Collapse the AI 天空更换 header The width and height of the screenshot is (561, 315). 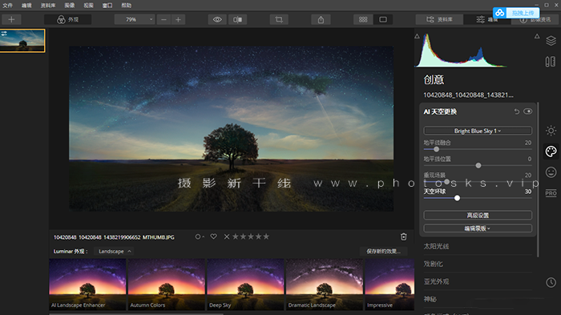point(441,111)
